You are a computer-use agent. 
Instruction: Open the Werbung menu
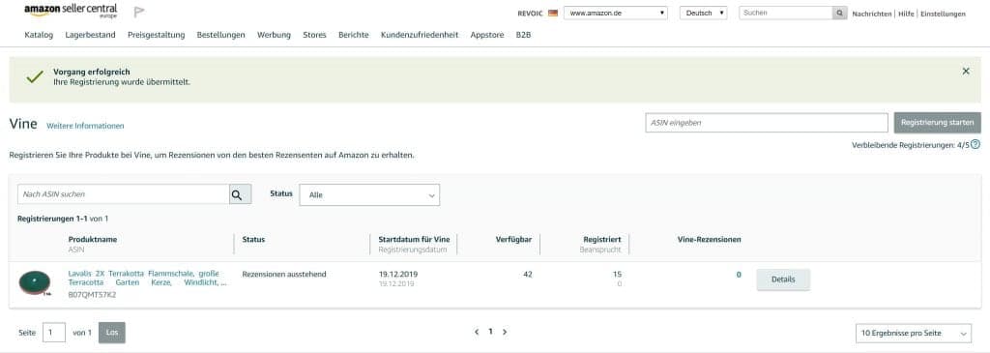click(x=274, y=36)
